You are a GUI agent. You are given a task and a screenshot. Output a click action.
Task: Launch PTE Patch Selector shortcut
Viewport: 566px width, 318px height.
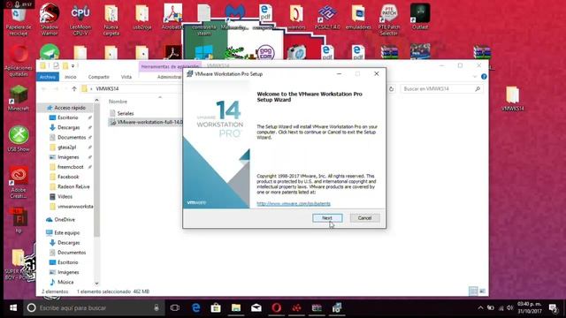(x=389, y=20)
